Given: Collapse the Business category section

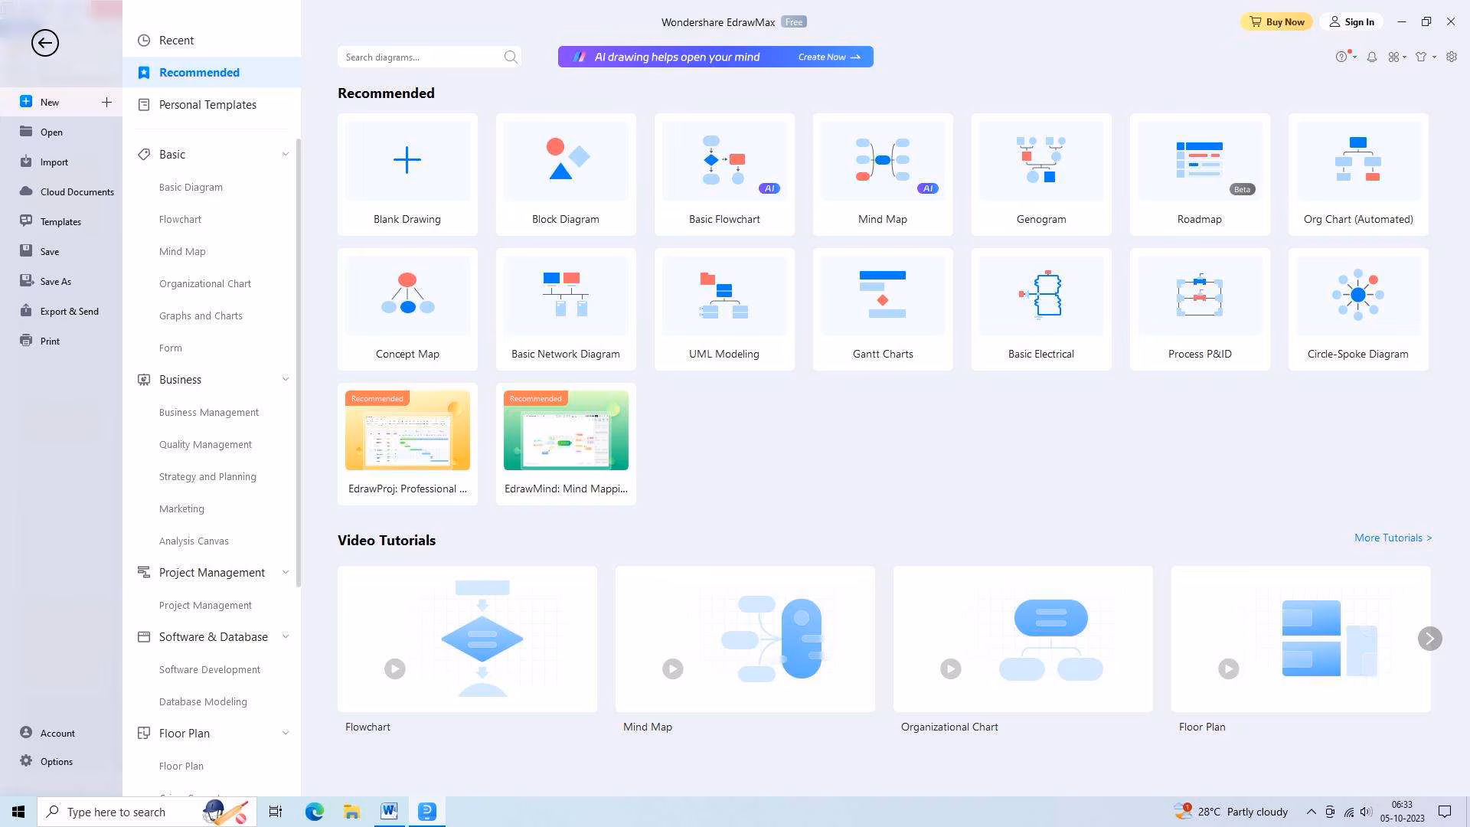Looking at the screenshot, I should 286,379.
